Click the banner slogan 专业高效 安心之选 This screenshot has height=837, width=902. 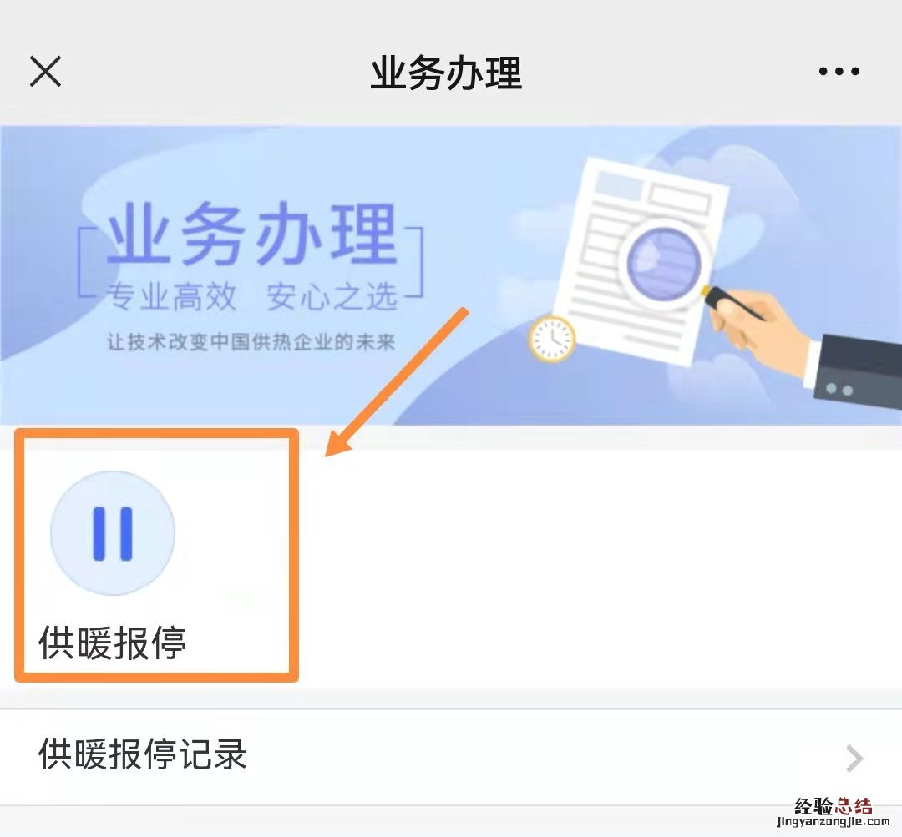point(252,297)
